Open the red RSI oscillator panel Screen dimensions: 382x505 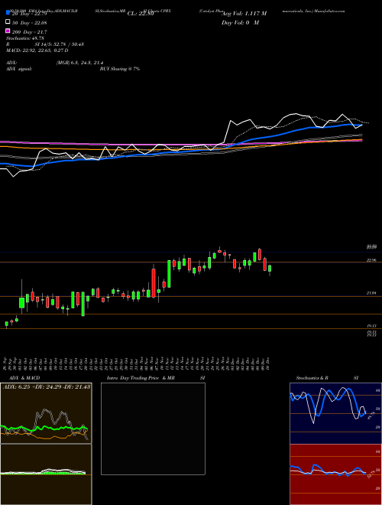coord(335,474)
